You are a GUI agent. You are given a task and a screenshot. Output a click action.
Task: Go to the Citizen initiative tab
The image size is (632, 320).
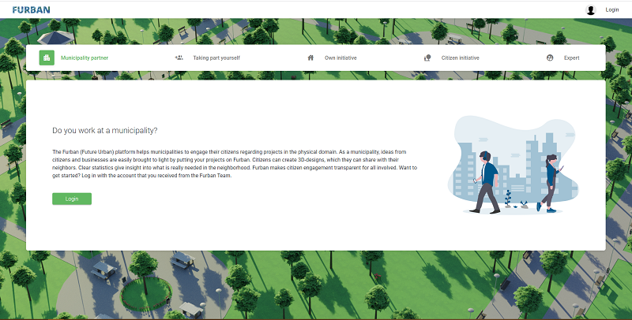point(461,58)
